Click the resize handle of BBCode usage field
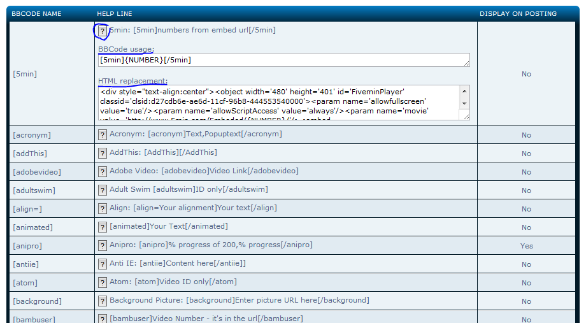Viewport: 586px width, 323px height. click(466, 63)
